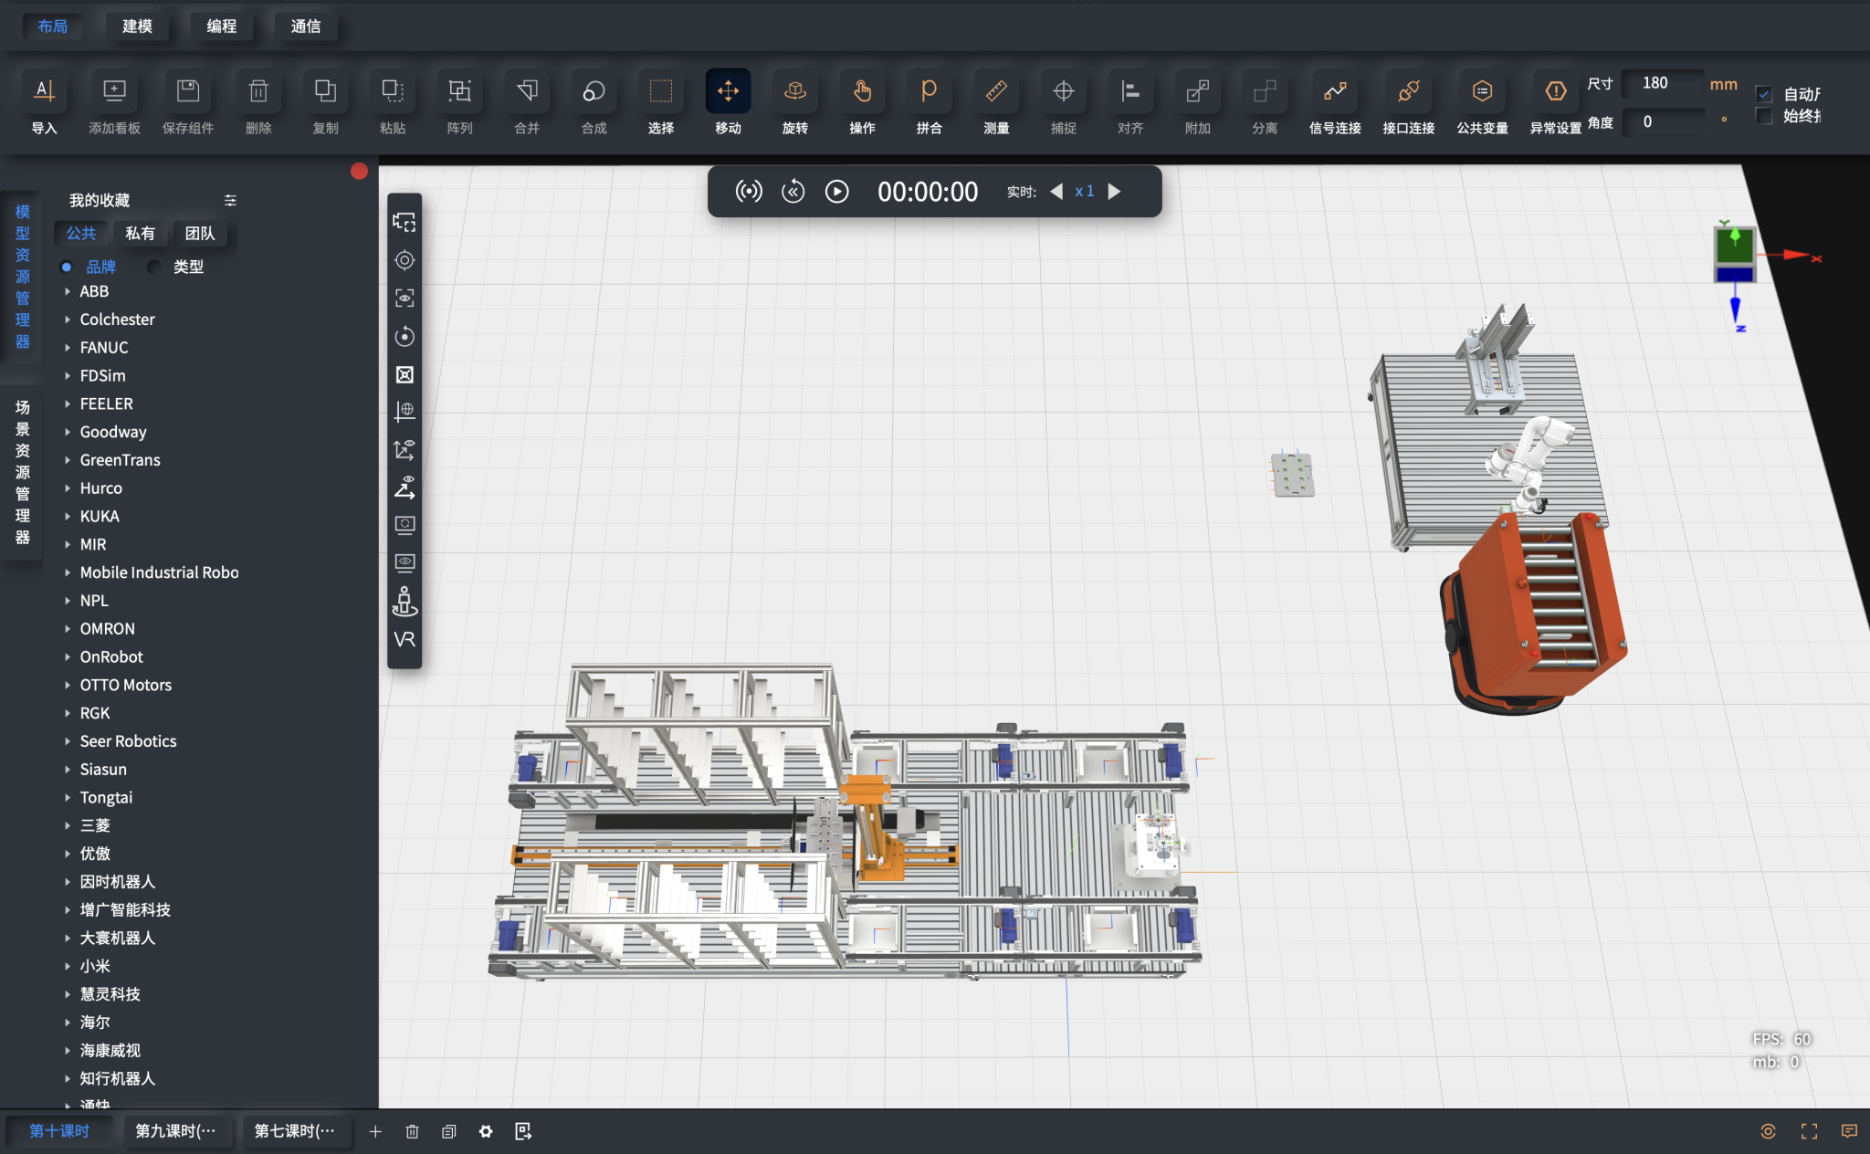Open 信号连接 signal connection tool

pos(1334,91)
